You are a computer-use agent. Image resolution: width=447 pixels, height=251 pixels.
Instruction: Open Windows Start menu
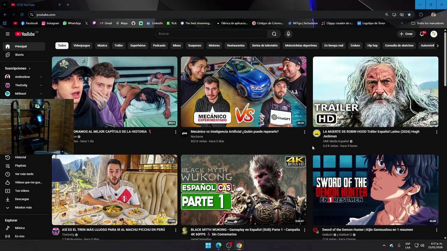pos(208,245)
